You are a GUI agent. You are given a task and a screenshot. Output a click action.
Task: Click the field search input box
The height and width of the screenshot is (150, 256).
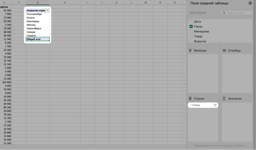(x=237, y=13)
